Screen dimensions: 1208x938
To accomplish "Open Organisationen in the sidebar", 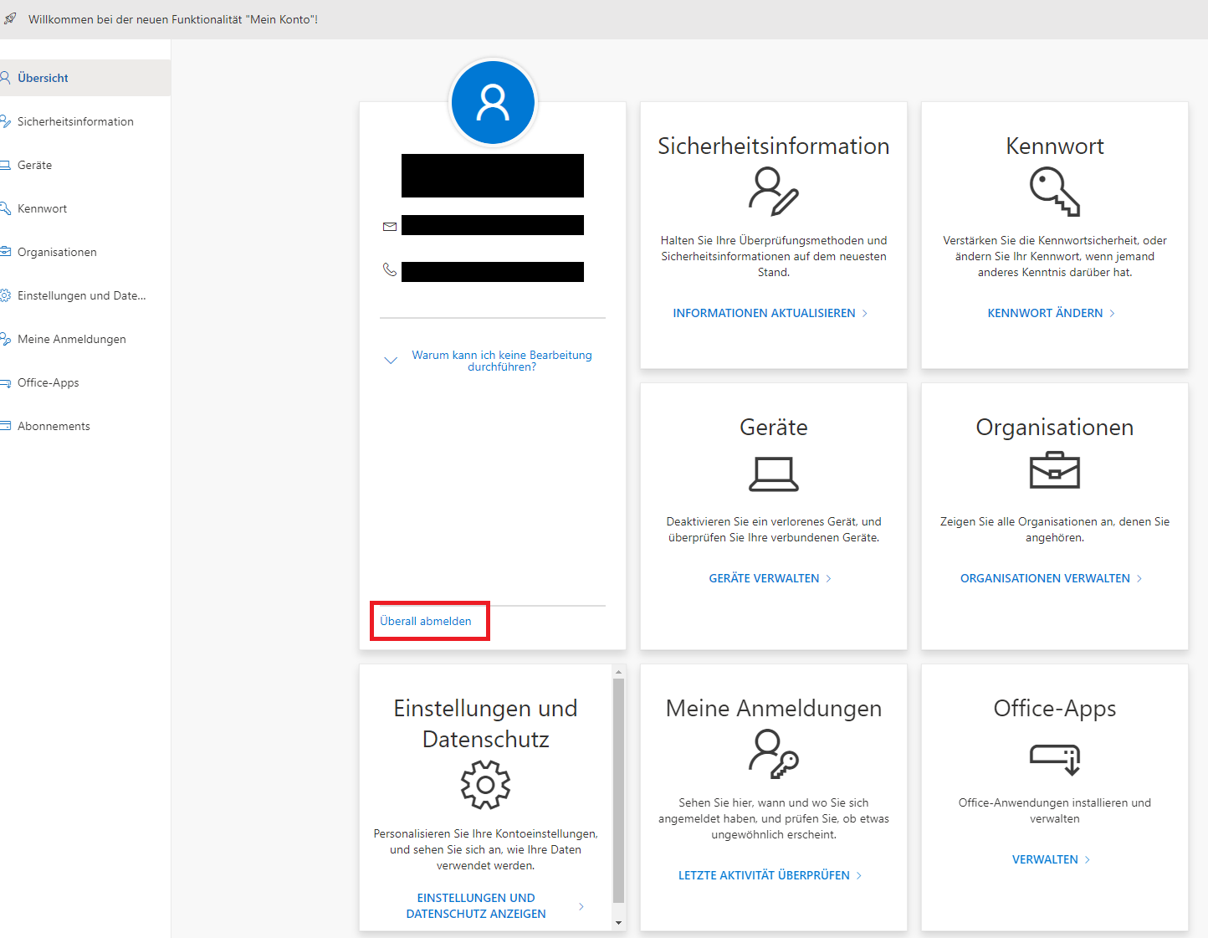I will point(85,252).
